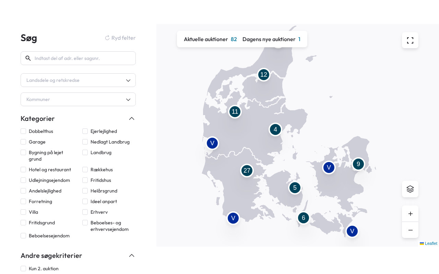
Task: Collapse the Andre søgekriterier section
Action: 131,256
